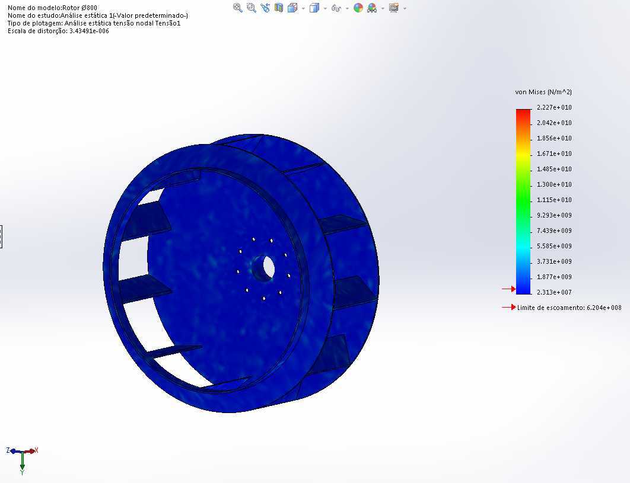Click the View Orientation cube icon
The width and height of the screenshot is (630, 483).
(292, 8)
